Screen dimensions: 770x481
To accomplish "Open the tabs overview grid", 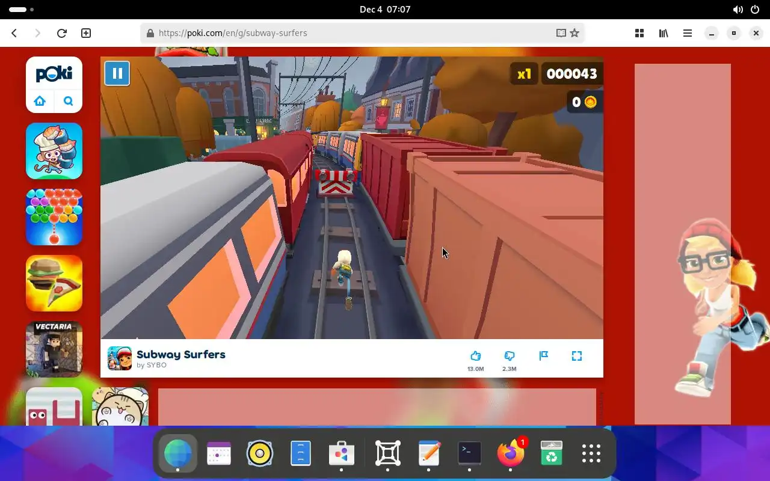I will pyautogui.click(x=639, y=33).
